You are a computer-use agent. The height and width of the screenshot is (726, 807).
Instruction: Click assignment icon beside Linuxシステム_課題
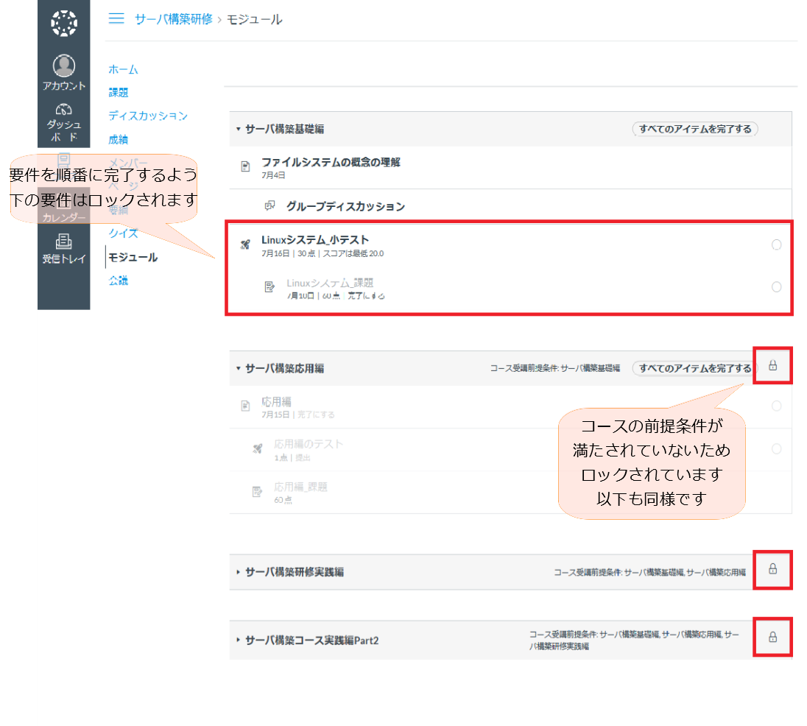pyautogui.click(x=269, y=286)
